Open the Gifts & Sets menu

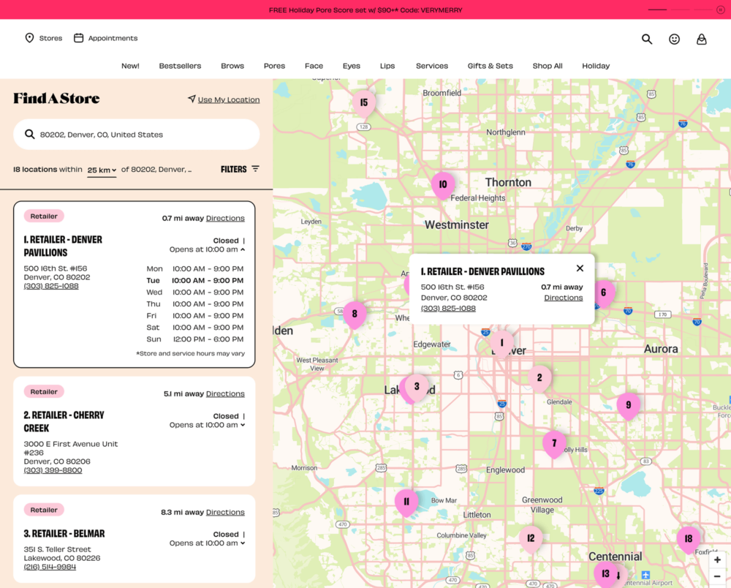(x=490, y=66)
